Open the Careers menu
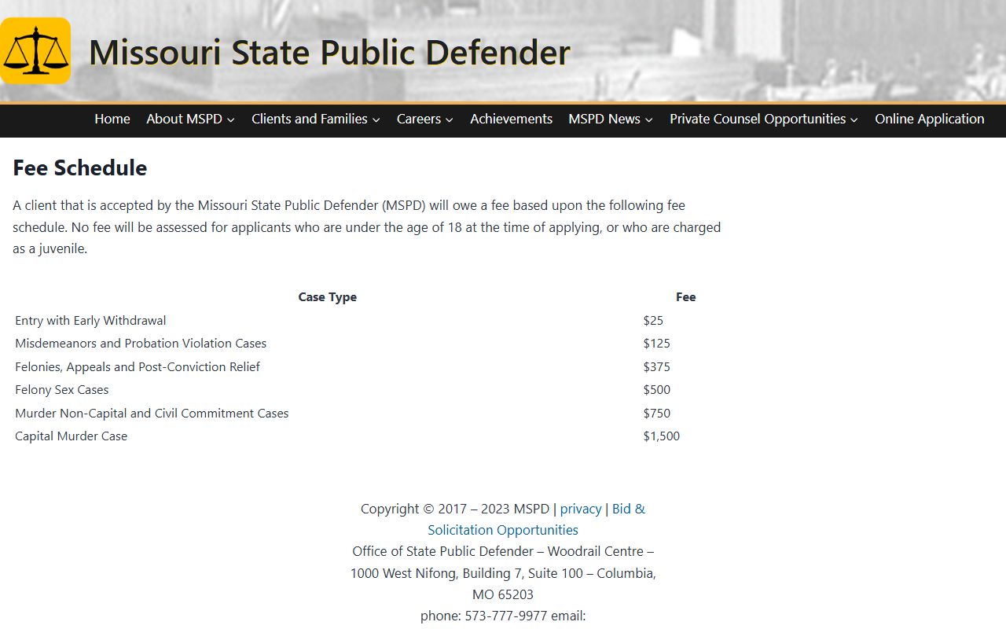 click(x=419, y=119)
